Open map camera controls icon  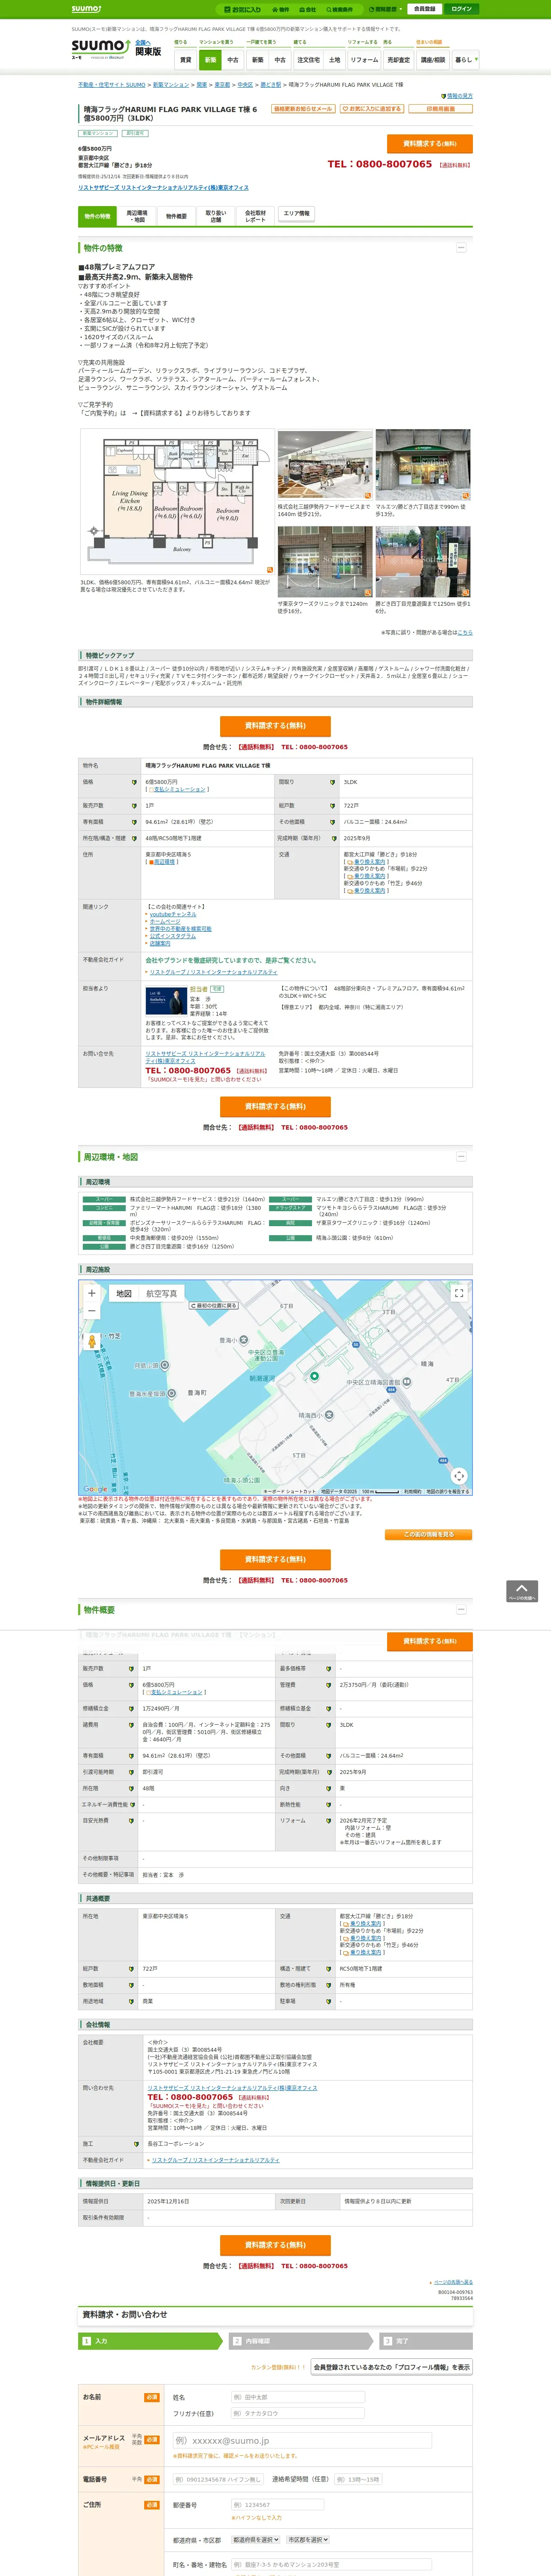[x=459, y=1476]
